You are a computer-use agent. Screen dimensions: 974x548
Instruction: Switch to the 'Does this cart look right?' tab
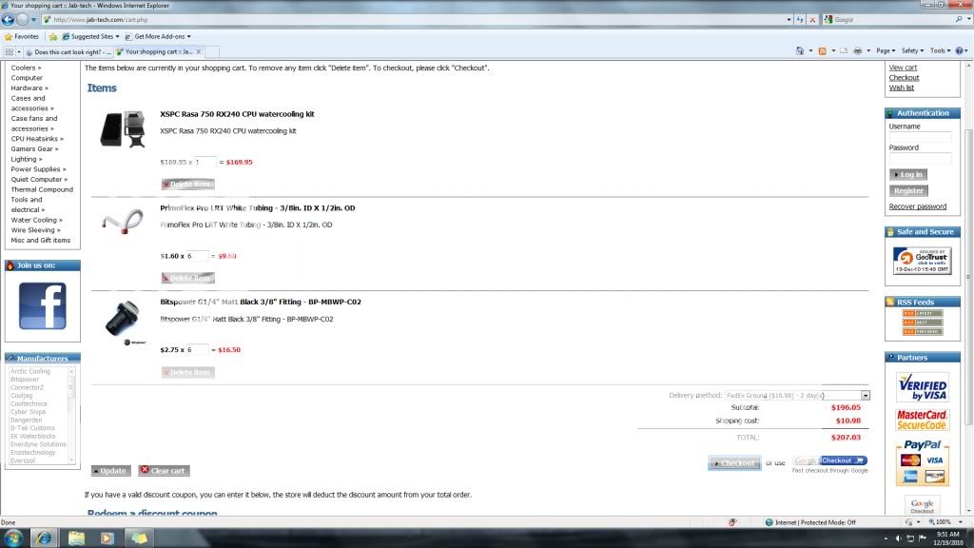coord(68,52)
